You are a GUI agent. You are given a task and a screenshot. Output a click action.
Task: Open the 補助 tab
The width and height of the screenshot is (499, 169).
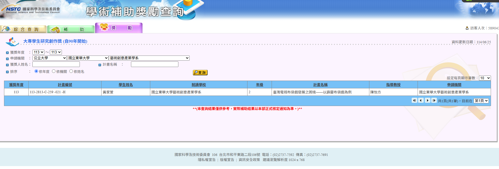71,29
